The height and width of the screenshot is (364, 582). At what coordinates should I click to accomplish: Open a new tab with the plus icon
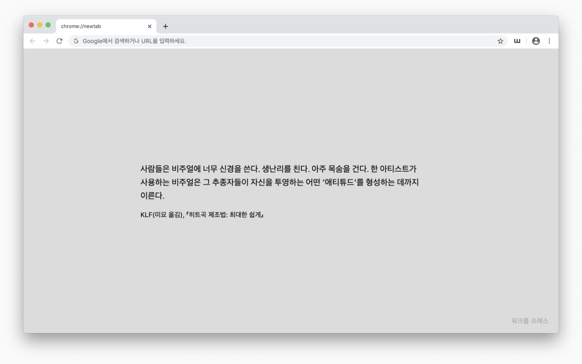pos(166,26)
